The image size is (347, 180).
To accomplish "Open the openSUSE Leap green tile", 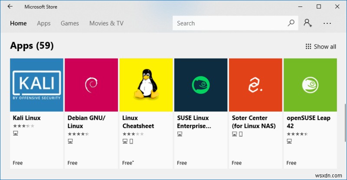I will pyautogui.click(x=310, y=85).
